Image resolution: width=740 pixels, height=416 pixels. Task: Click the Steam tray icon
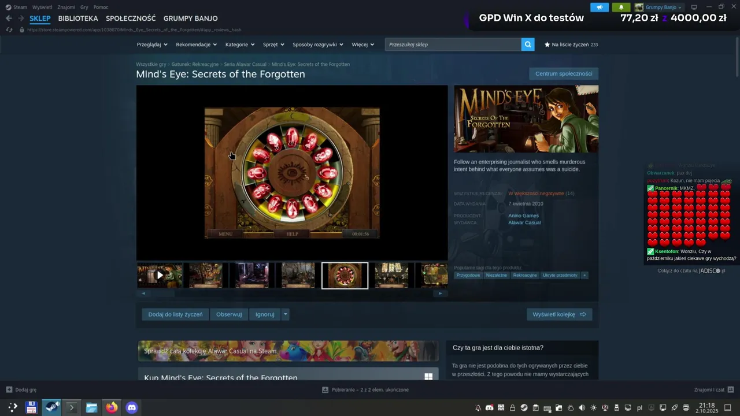coord(524,408)
